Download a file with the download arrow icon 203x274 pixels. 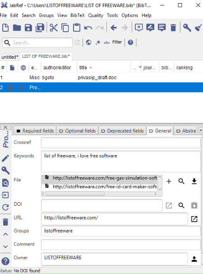pos(194,181)
